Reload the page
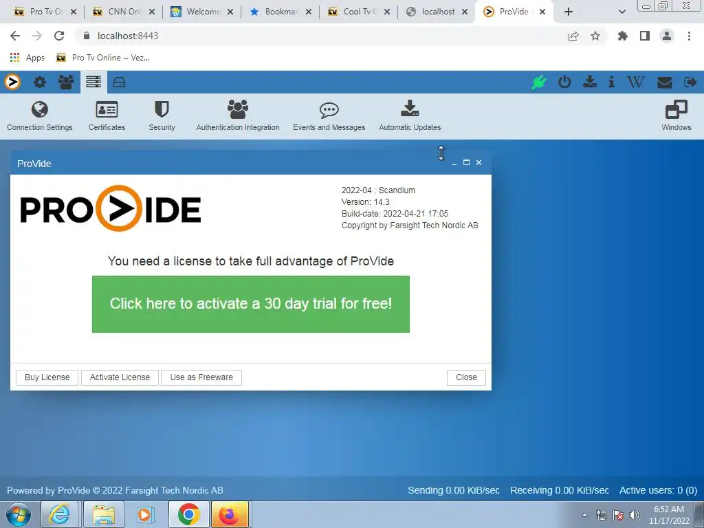This screenshot has height=528, width=704. 59,36
